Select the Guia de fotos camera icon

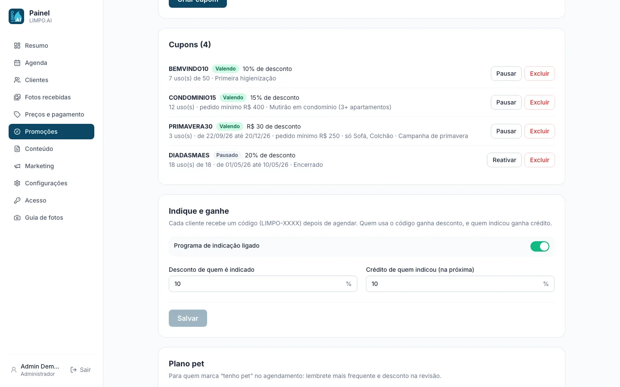pyautogui.click(x=17, y=218)
